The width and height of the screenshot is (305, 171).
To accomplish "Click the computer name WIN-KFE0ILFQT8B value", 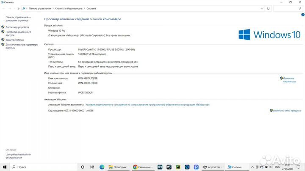I will tap(88, 79).
